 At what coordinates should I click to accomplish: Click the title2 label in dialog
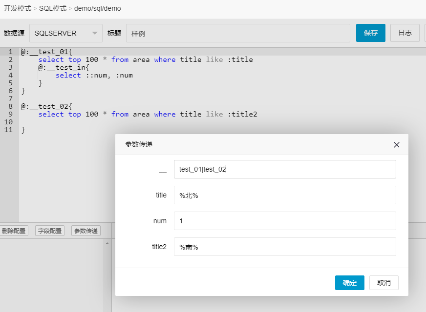(x=159, y=247)
